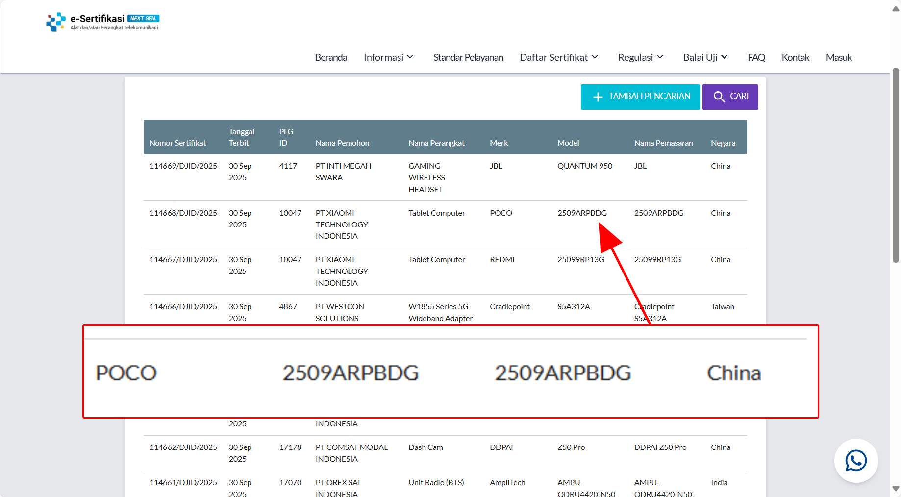The image size is (901, 497).
Task: Click the scroll down arrow
Action: [x=896, y=489]
